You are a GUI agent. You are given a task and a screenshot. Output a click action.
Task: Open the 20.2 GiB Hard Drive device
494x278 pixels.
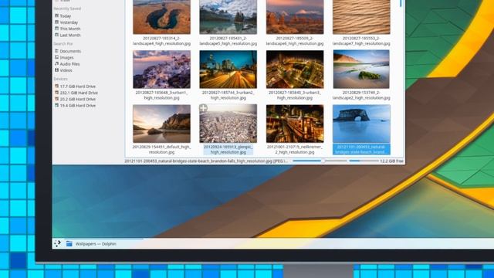[76, 99]
